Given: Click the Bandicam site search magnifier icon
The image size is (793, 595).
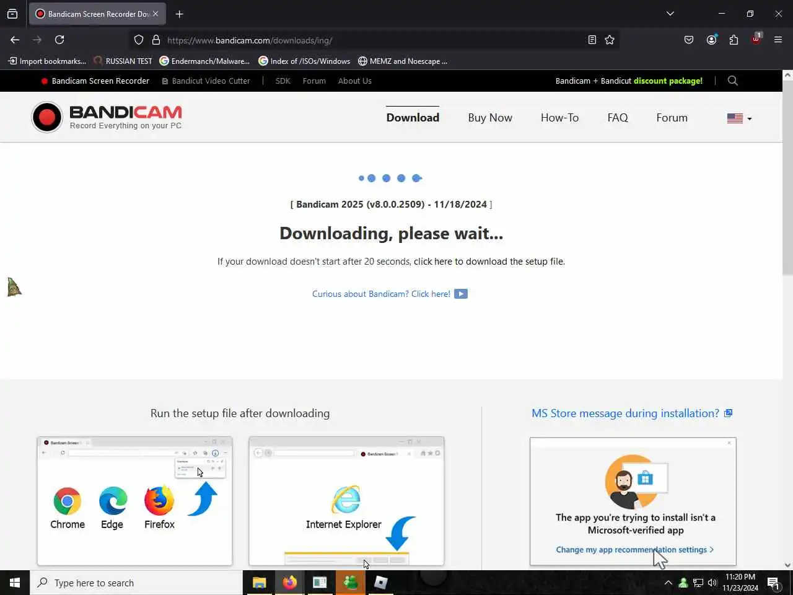Looking at the screenshot, I should 733,81.
